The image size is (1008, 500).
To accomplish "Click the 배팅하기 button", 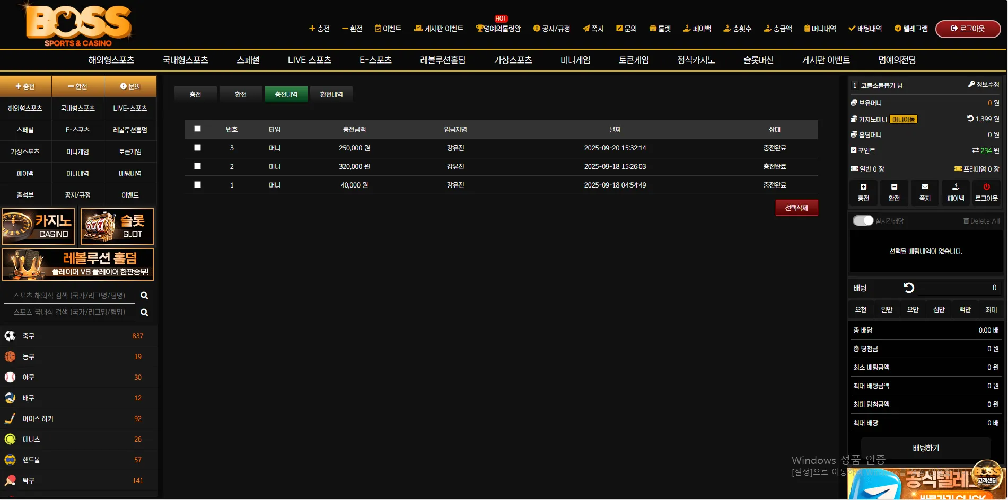I will 926,448.
